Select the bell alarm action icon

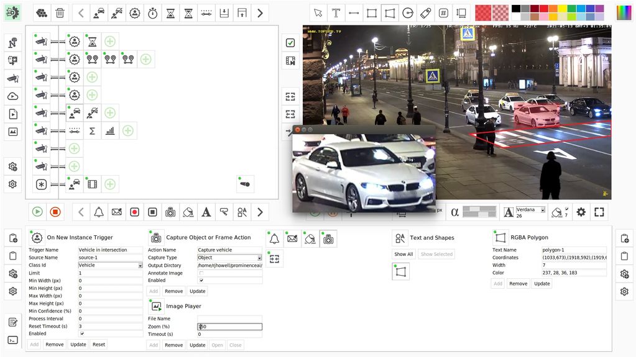point(99,212)
